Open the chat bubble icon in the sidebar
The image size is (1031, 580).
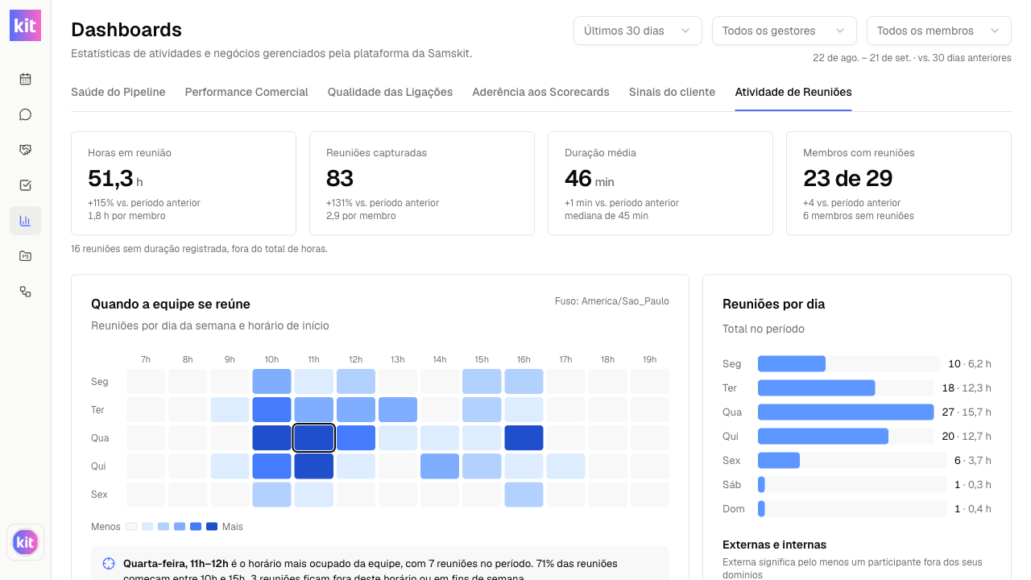(x=25, y=114)
